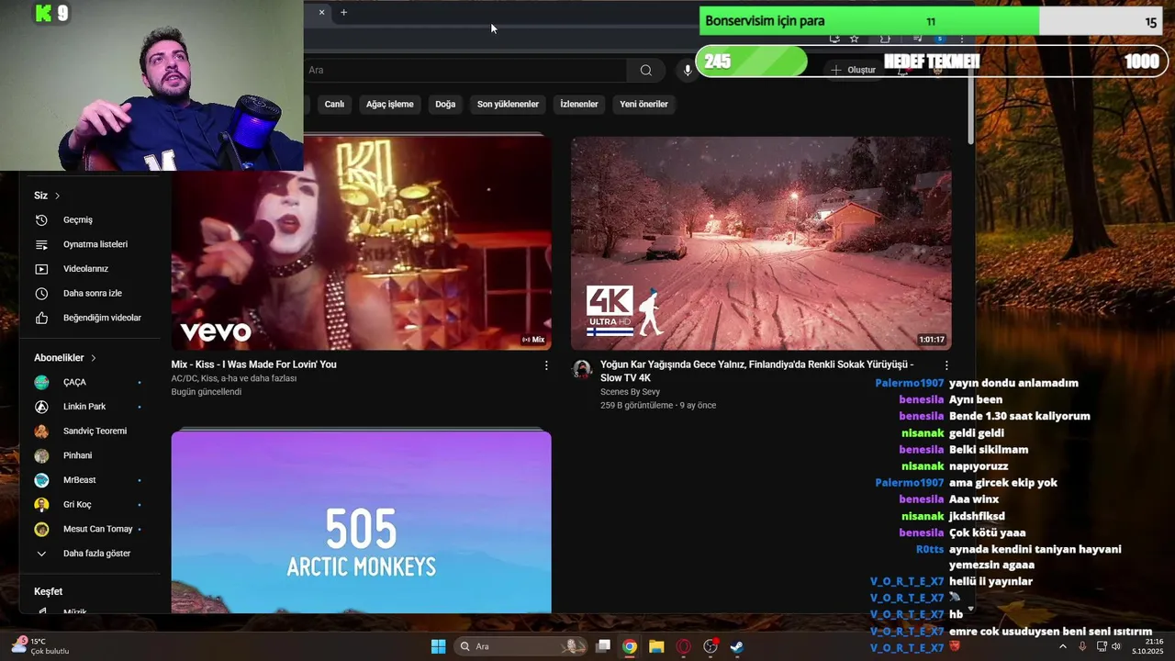Viewport: 1175px width, 661px height.
Task: Click the weather widget showing 15°C
Action: (41, 646)
